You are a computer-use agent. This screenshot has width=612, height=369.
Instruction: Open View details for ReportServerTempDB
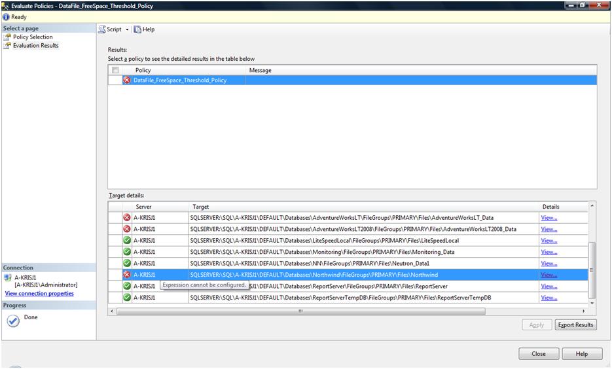coord(549,298)
